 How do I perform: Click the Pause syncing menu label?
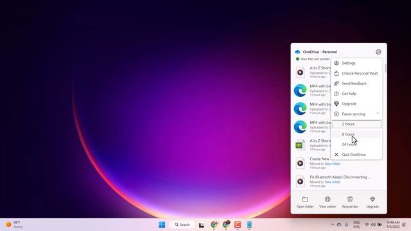pos(353,114)
